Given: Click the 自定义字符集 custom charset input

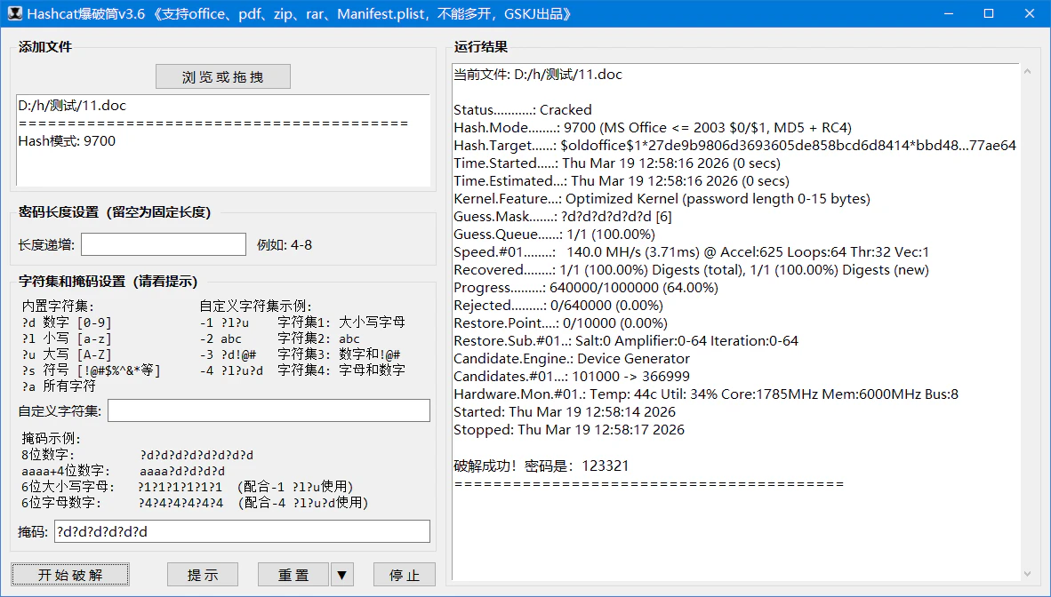Looking at the screenshot, I should (x=269, y=410).
